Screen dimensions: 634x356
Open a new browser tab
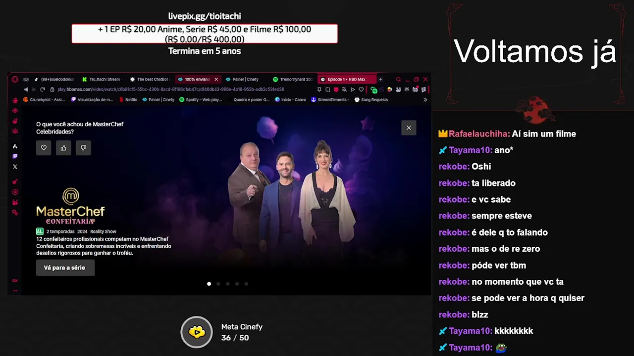coord(380,79)
